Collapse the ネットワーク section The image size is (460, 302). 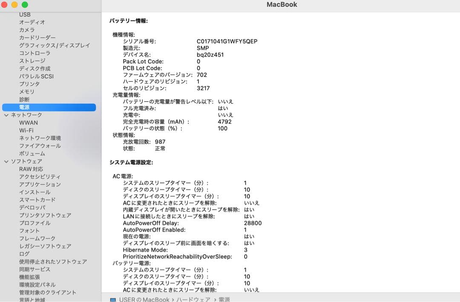click(6, 115)
